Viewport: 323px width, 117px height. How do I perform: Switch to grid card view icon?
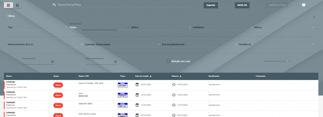coord(17,5)
